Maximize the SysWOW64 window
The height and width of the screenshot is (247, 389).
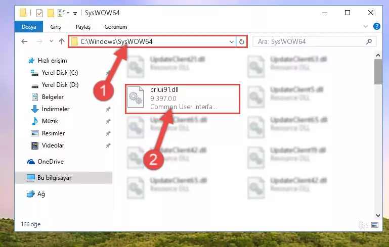pos(348,13)
